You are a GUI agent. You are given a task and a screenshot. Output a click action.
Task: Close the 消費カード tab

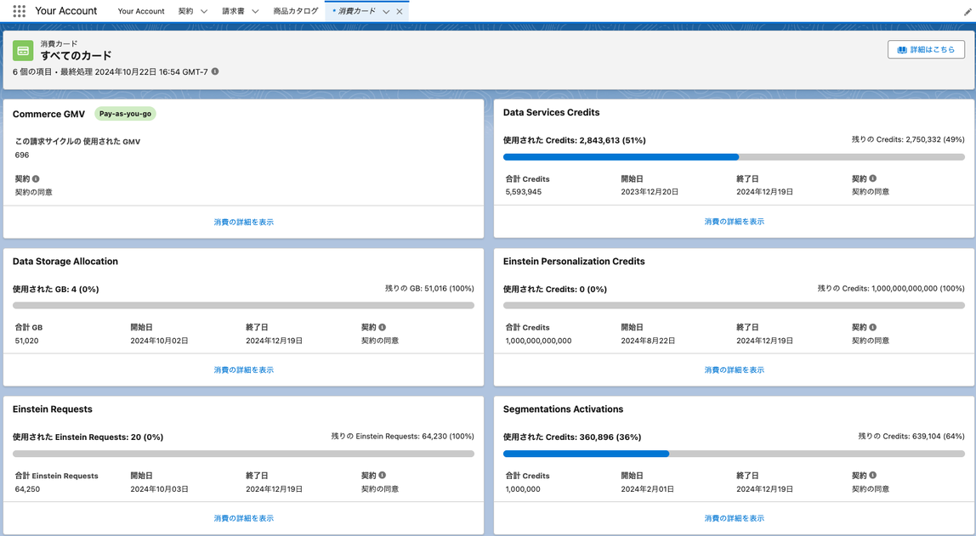[400, 11]
